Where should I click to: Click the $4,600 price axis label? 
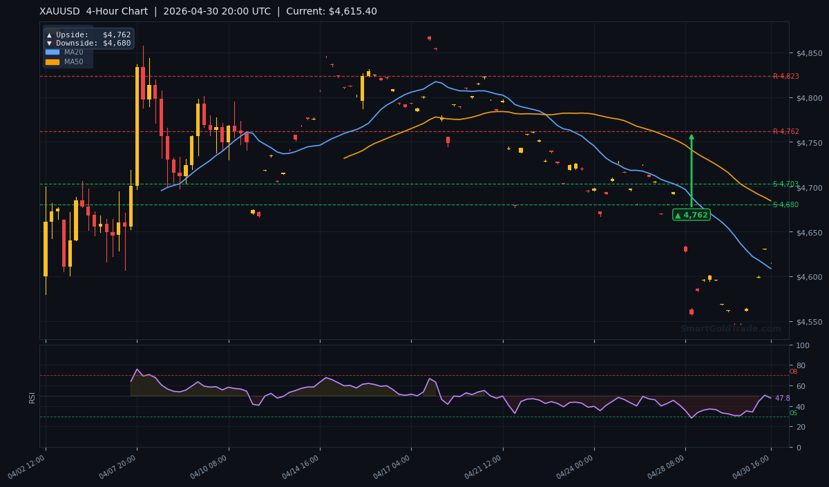pos(809,277)
